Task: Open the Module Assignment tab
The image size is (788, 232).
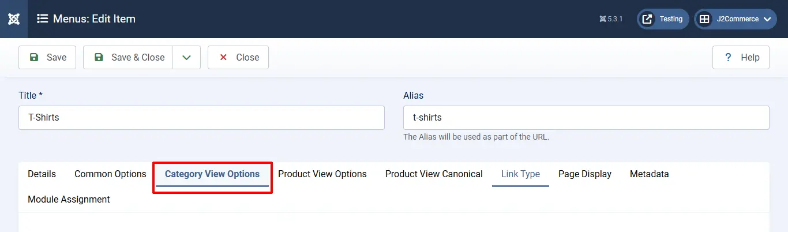Action: (x=69, y=200)
